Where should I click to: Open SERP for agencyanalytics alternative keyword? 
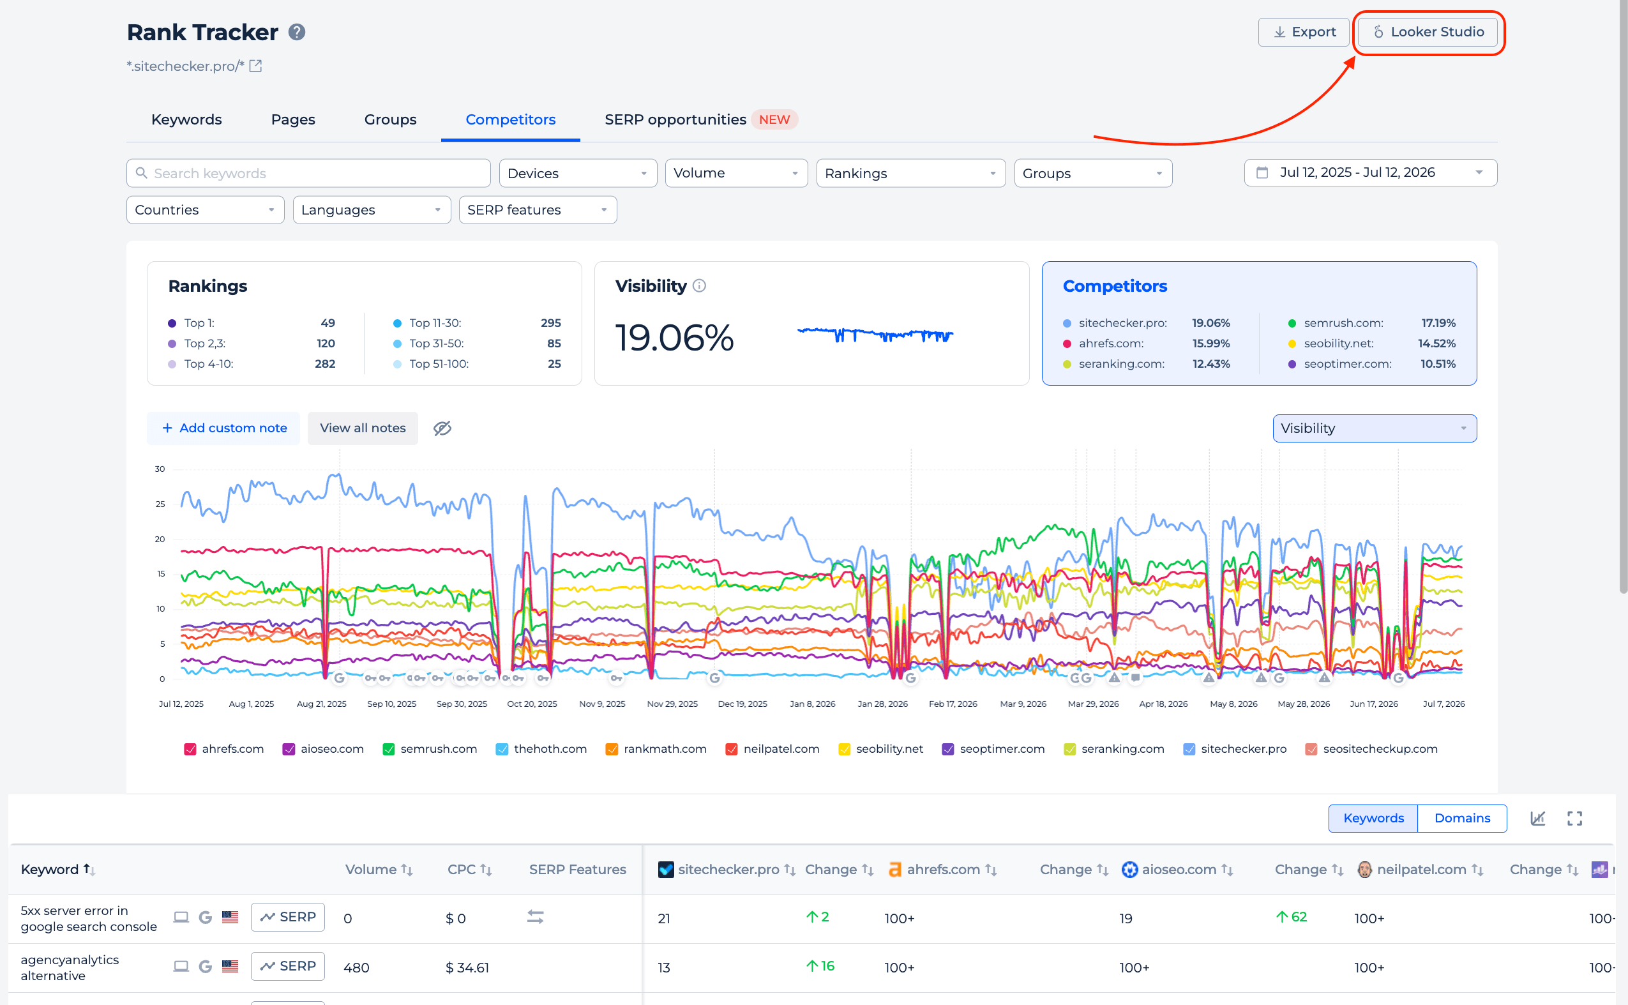click(287, 967)
